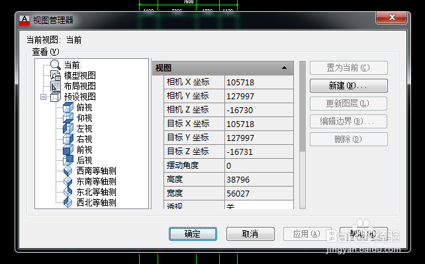Select 布局视图 tree item
Viewport: 425px width, 264px height.
tap(79, 86)
